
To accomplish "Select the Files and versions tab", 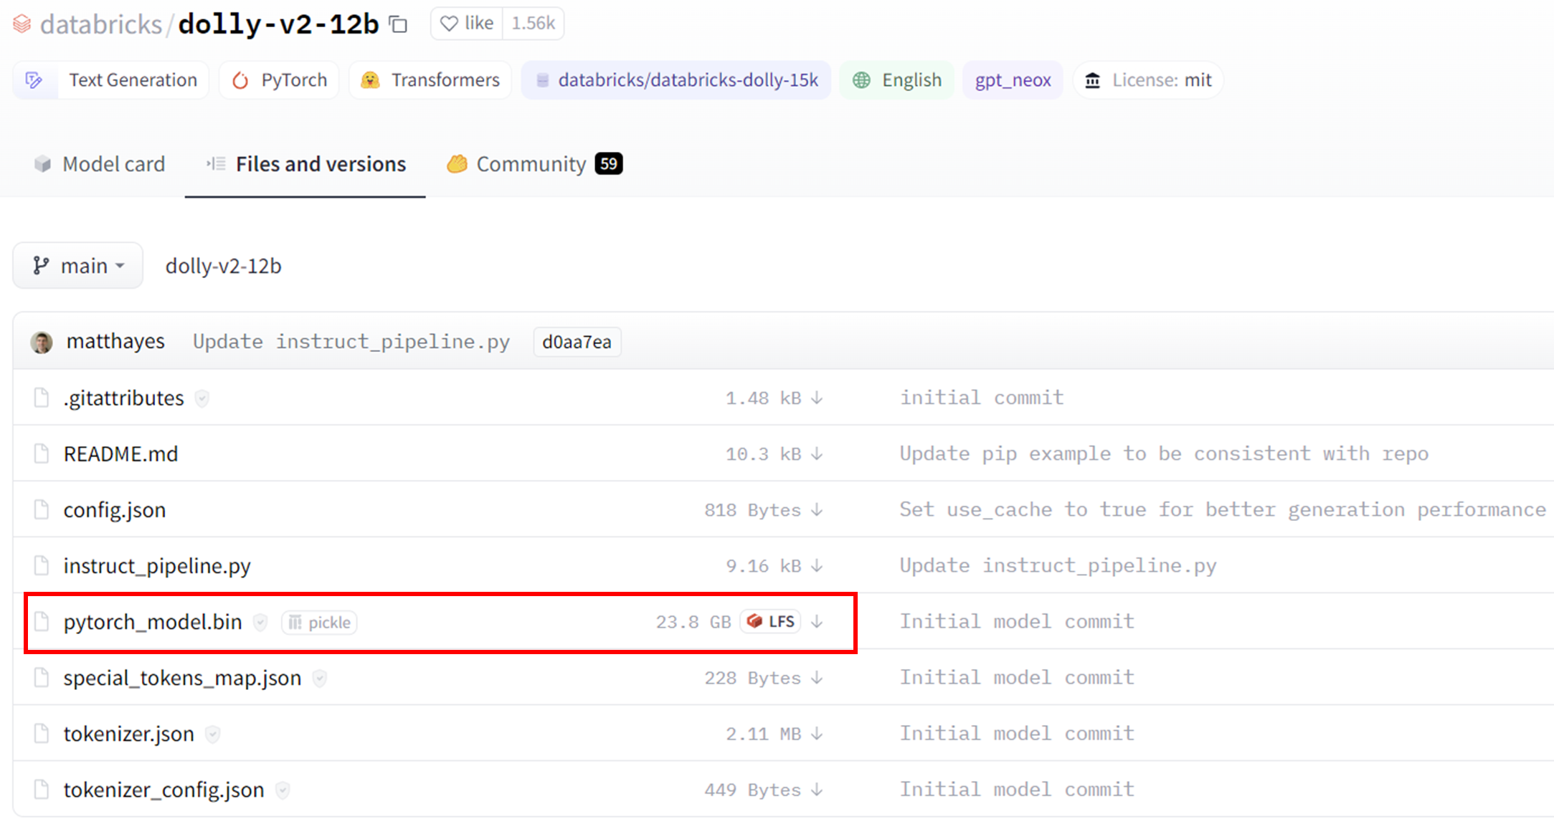I will [x=306, y=164].
